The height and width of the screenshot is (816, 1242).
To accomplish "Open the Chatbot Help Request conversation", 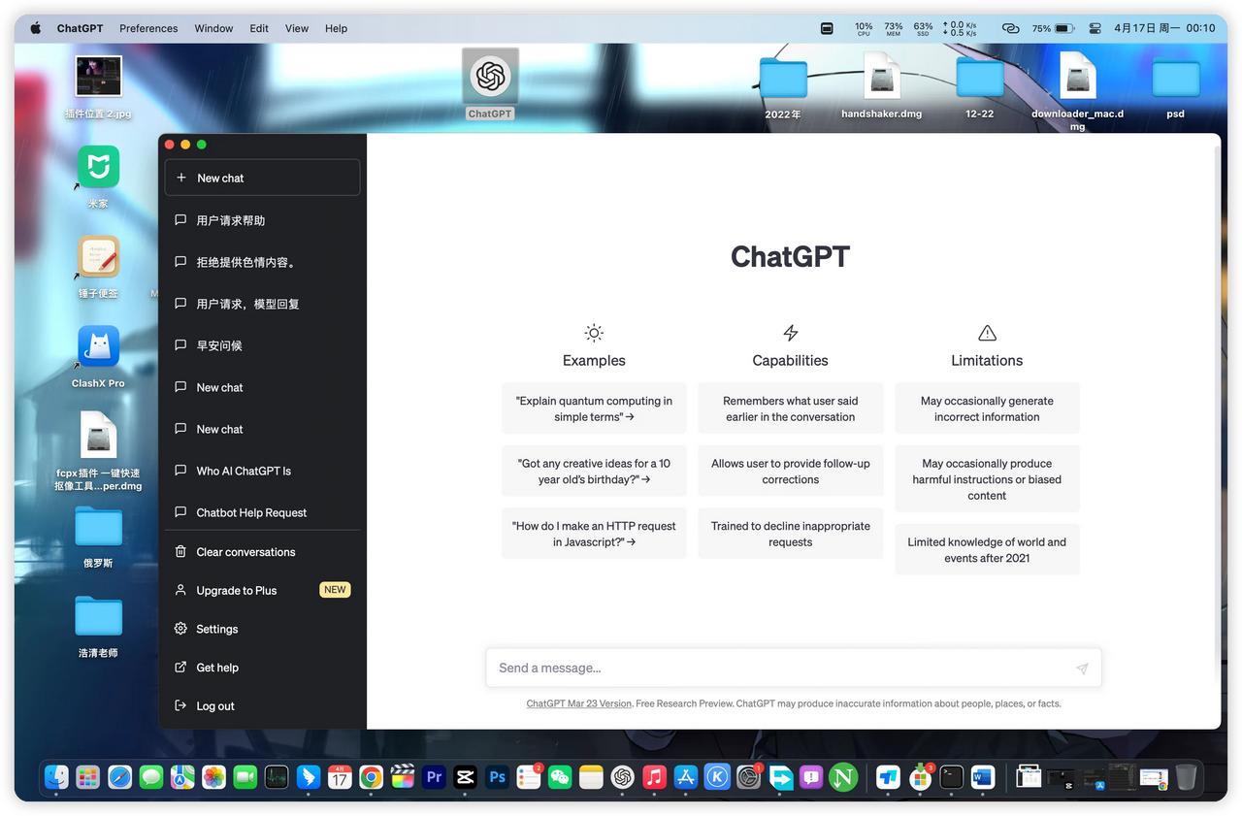I will [262, 512].
